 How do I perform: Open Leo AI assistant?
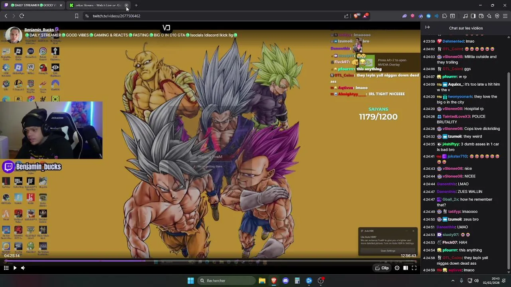coord(489,16)
